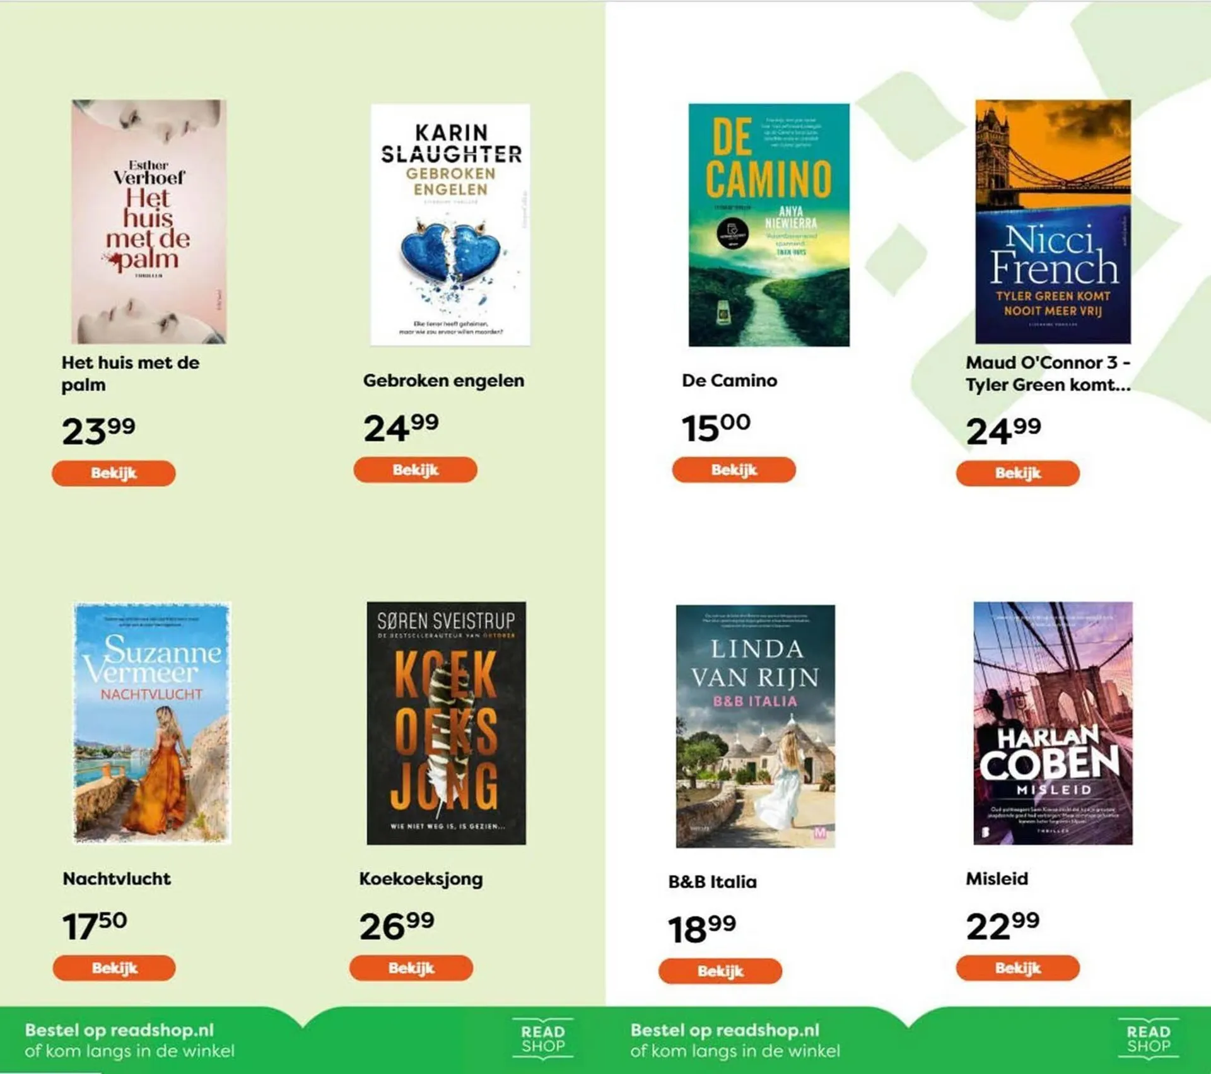1211x1074 pixels.
Task: Click the Koekoeksjong title text
Action: (421, 878)
